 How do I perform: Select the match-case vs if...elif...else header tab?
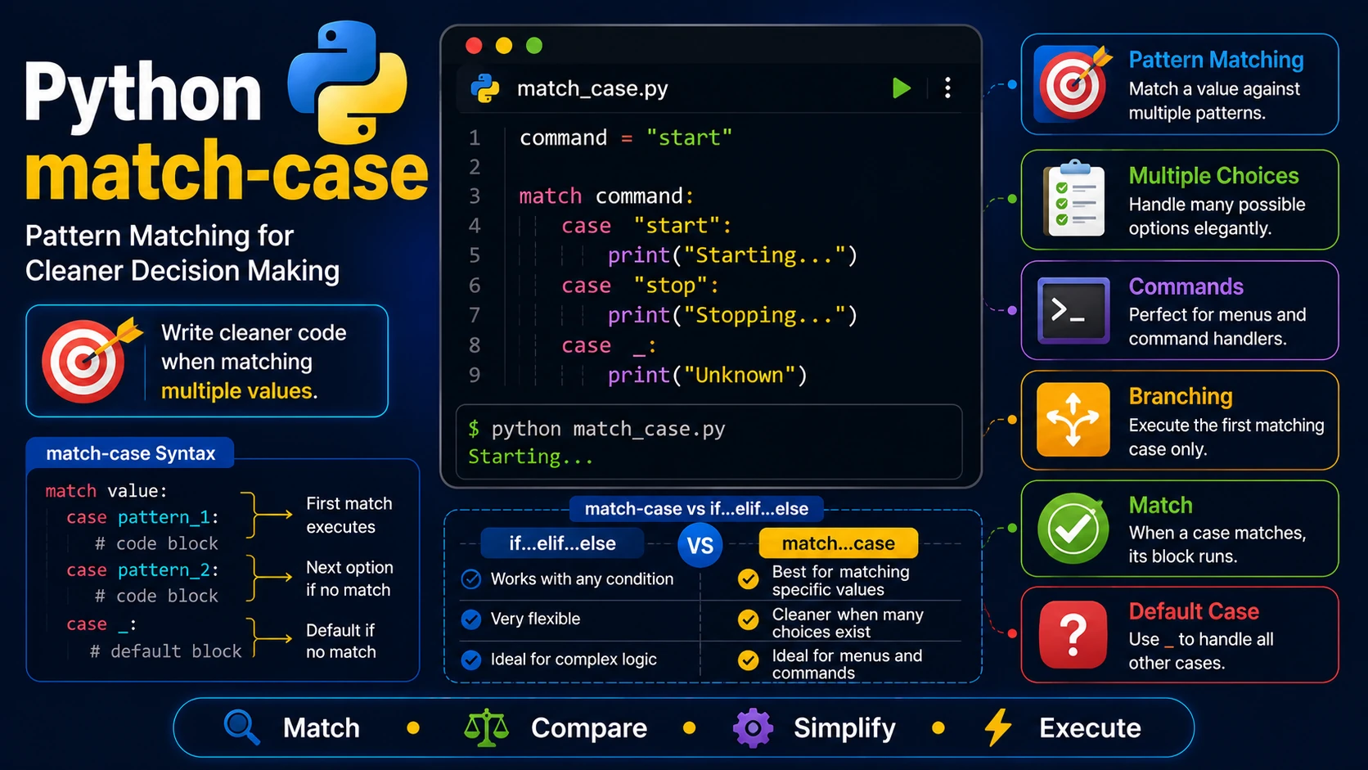point(696,509)
